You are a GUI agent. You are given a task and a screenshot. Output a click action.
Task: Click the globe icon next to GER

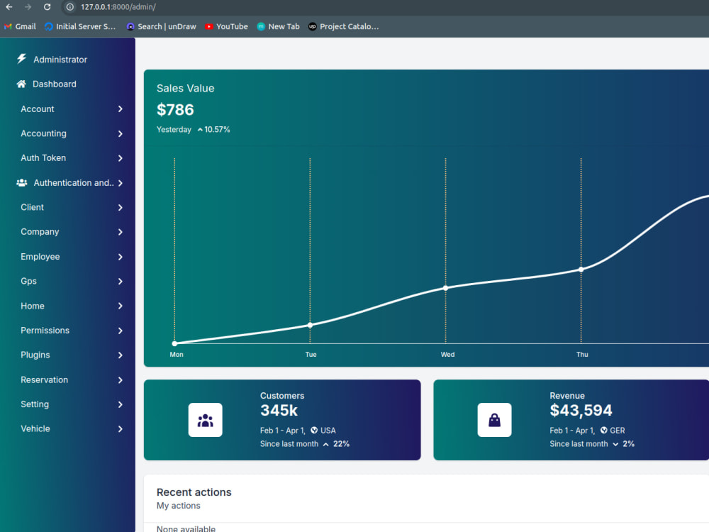(x=603, y=431)
